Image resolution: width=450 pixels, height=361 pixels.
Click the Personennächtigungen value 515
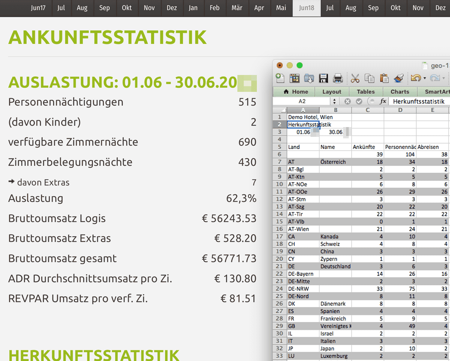pos(247,102)
